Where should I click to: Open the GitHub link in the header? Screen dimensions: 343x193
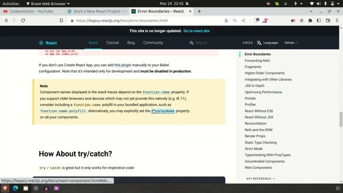(x=291, y=43)
